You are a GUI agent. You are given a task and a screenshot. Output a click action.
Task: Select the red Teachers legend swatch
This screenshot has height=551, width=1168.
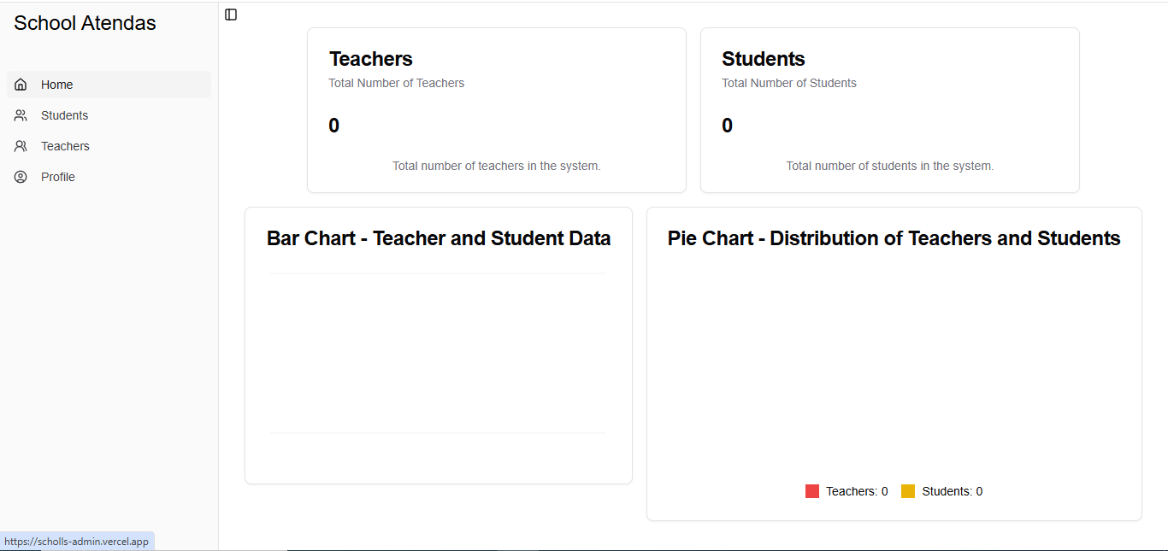(x=811, y=490)
